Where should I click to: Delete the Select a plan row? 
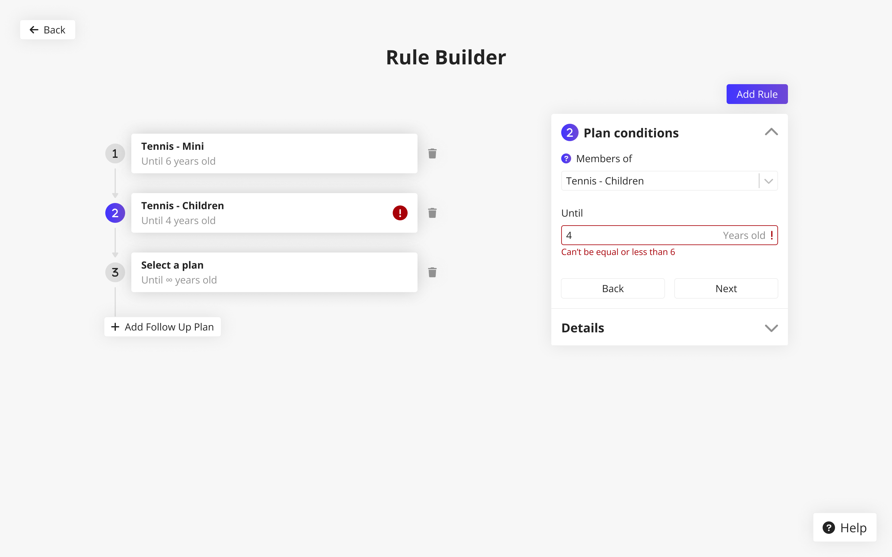tap(432, 273)
